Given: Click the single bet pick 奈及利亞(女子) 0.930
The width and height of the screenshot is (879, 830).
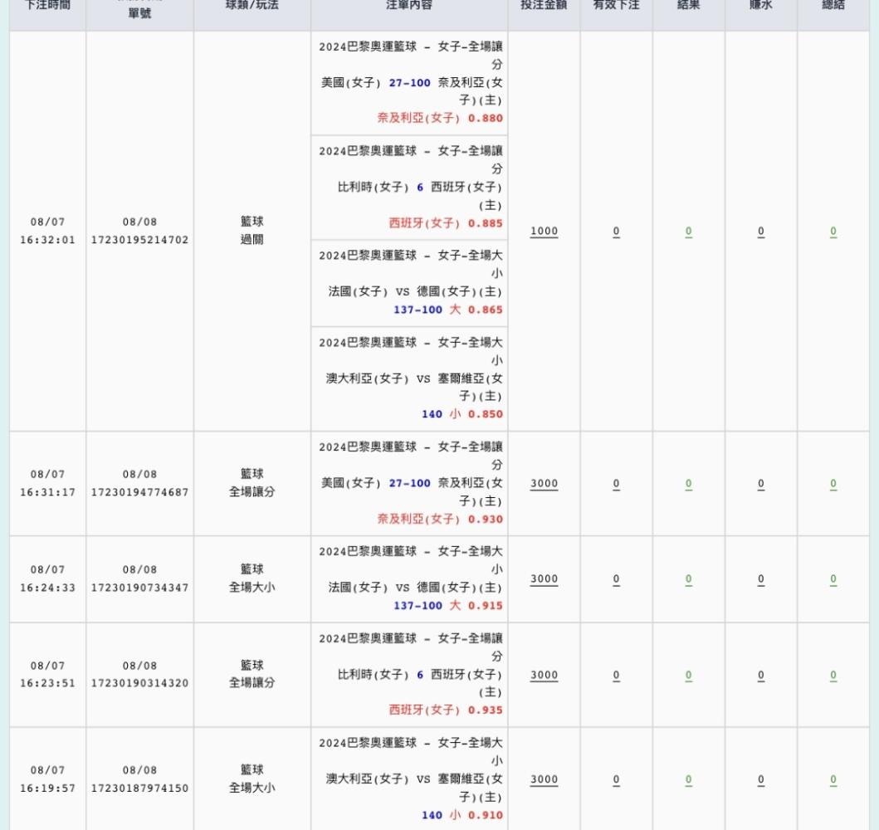Looking at the screenshot, I should click(440, 519).
